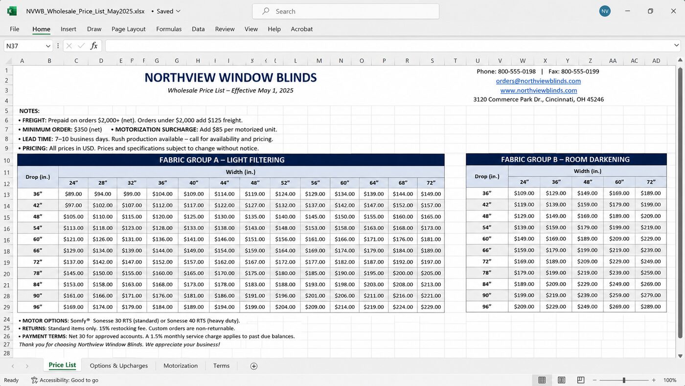Click the Excel app icon in title bar
685x386 pixels.
(x=12, y=11)
